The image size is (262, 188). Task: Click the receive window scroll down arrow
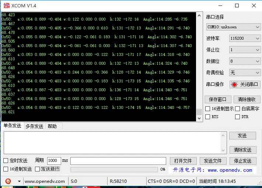point(199,118)
